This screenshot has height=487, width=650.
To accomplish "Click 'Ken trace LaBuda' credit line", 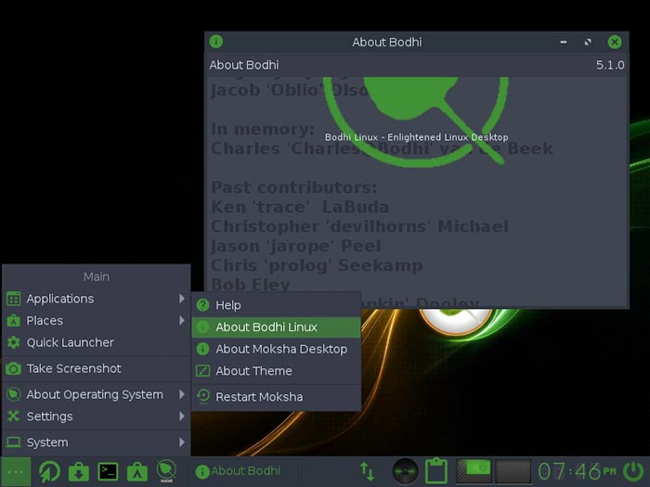I will pyautogui.click(x=300, y=207).
